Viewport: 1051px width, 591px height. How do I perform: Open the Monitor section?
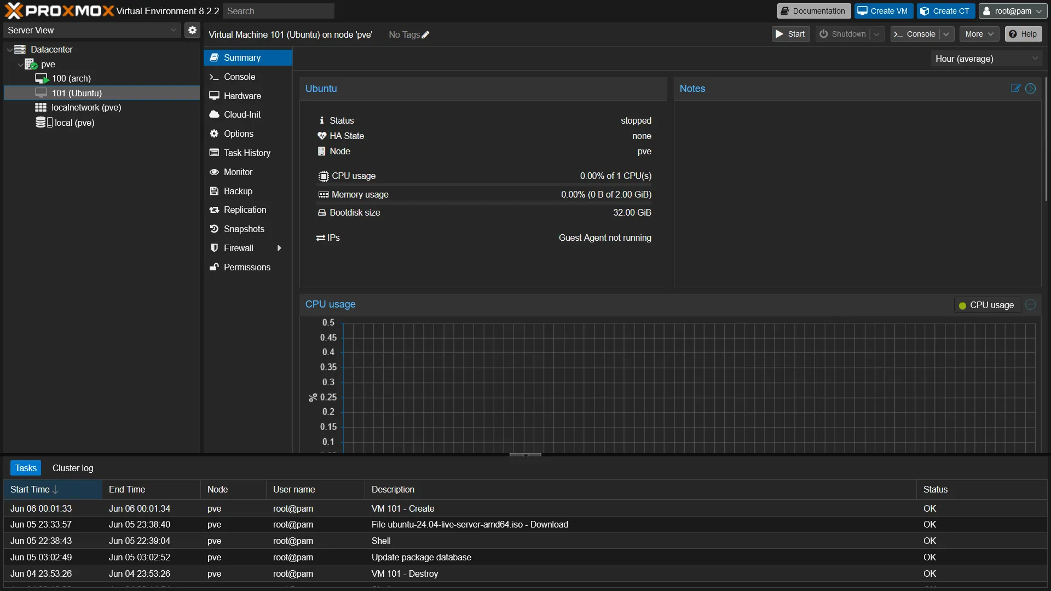point(248,172)
